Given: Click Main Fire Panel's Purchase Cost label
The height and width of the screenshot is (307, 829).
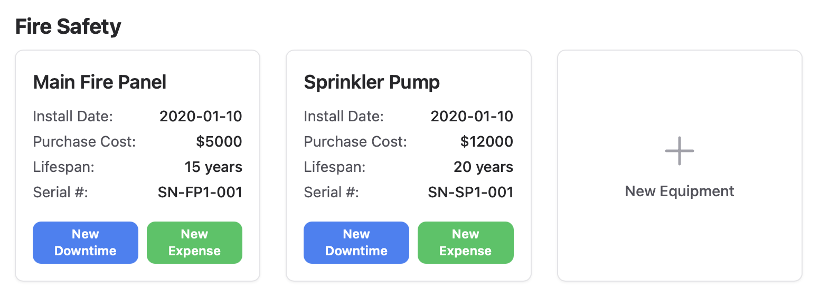Looking at the screenshot, I should pos(84,141).
